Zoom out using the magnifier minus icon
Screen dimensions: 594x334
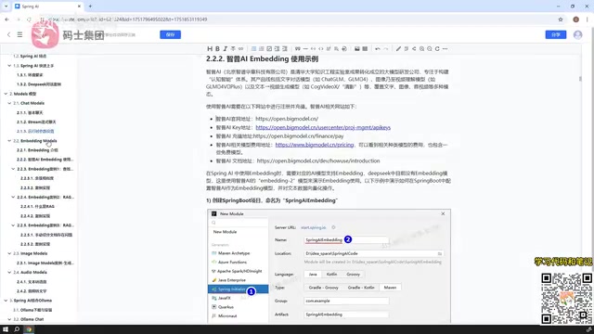pyautogui.click(x=430, y=48)
